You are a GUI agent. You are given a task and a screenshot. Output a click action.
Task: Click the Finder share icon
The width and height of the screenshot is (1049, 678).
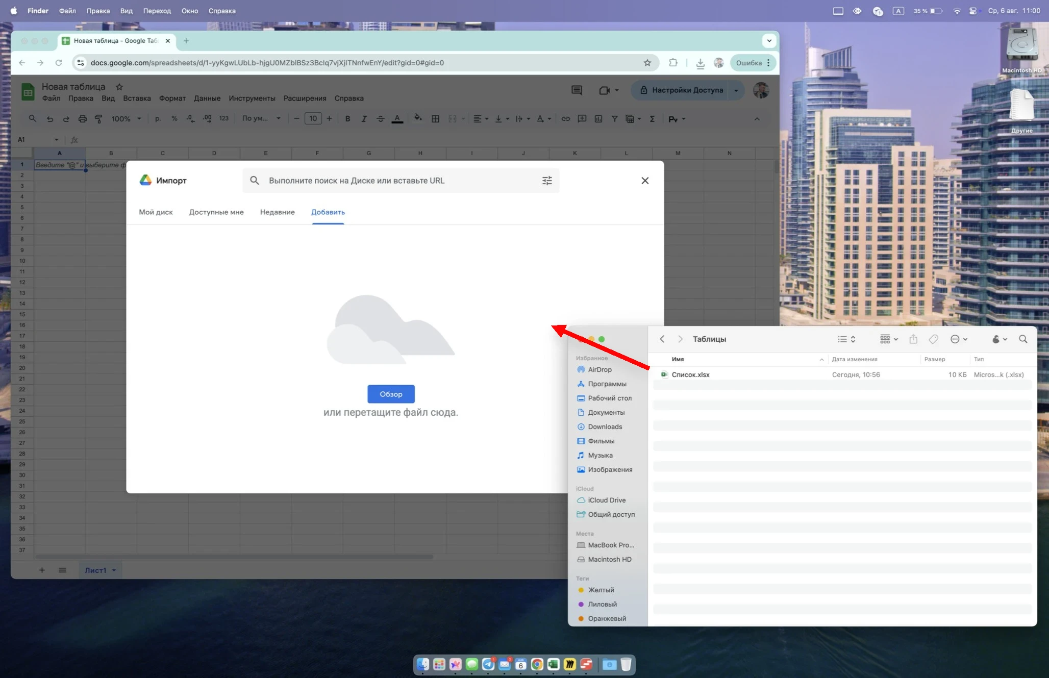913,339
